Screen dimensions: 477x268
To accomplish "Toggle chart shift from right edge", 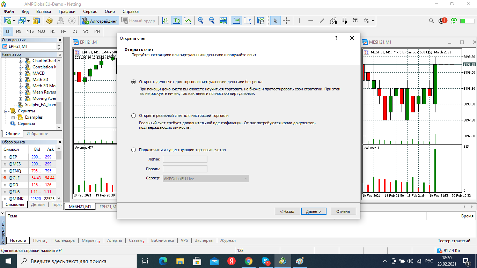I will [x=248, y=21].
